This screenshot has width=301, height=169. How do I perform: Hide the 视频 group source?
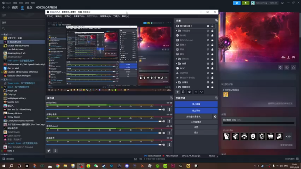tap(208, 63)
